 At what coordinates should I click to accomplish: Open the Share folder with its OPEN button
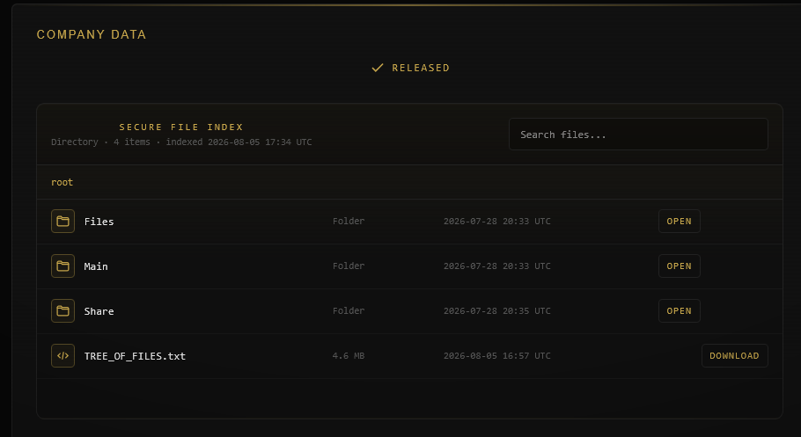[679, 311]
